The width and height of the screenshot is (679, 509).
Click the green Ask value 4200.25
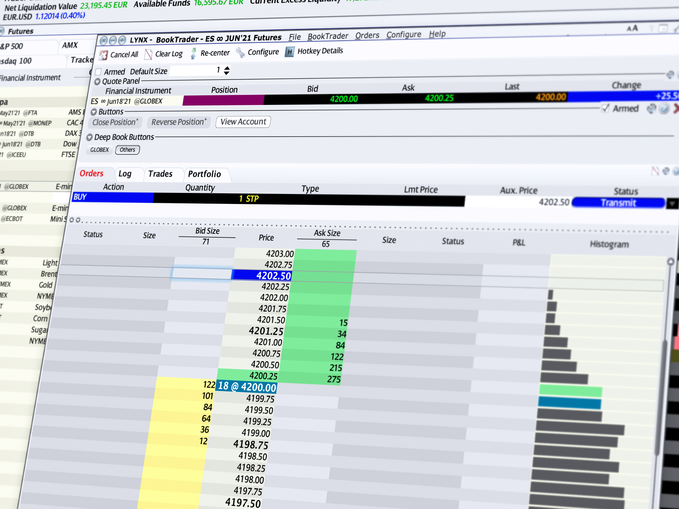(x=439, y=98)
